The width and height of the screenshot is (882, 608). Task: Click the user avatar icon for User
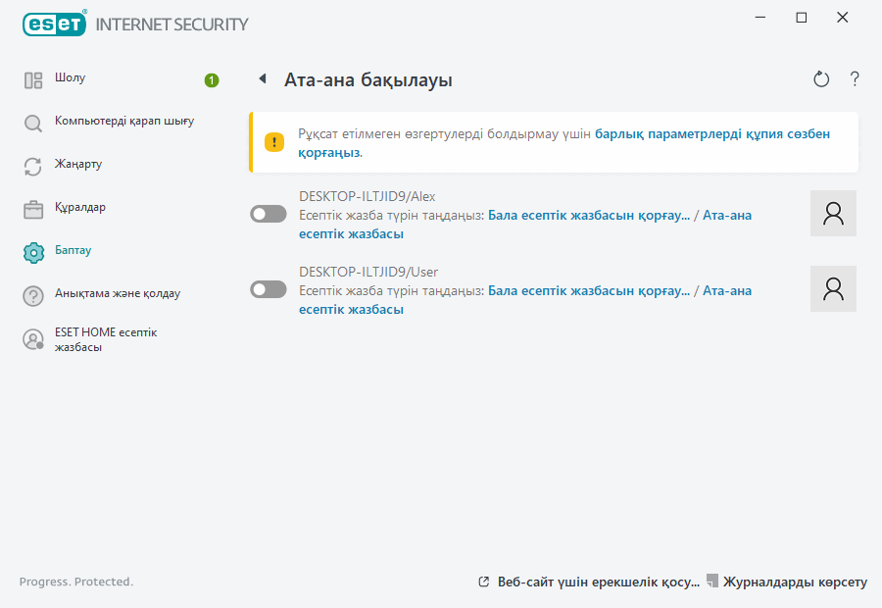[x=833, y=288]
